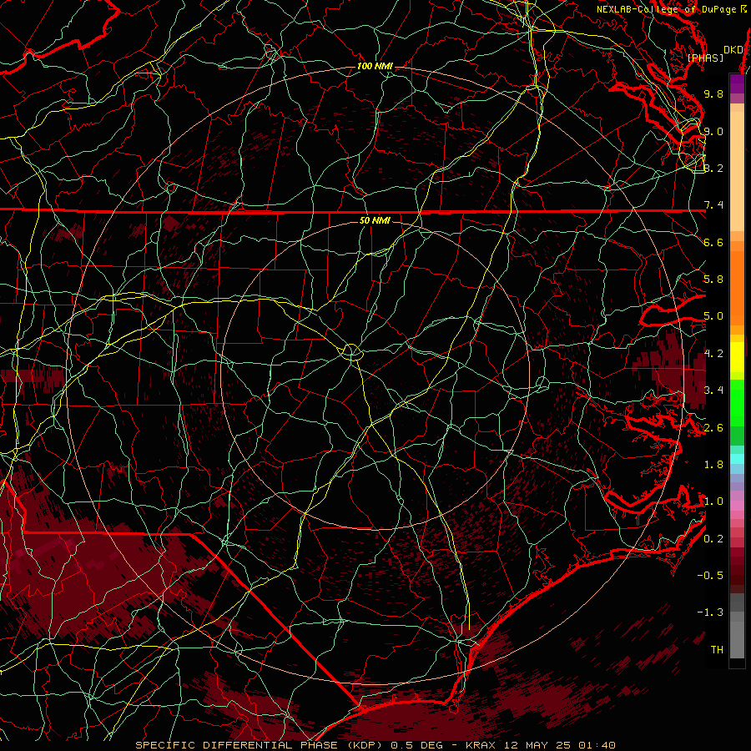This screenshot has height=751, width=751.
Task: Click the 9.0 value on the color scale
Action: [713, 131]
